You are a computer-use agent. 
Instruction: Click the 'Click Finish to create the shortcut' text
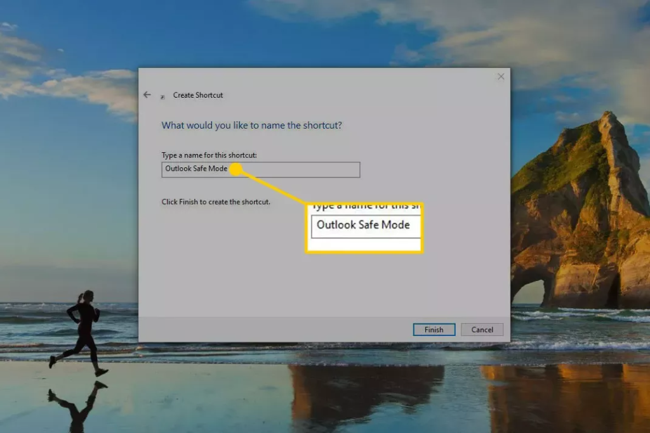tap(216, 202)
